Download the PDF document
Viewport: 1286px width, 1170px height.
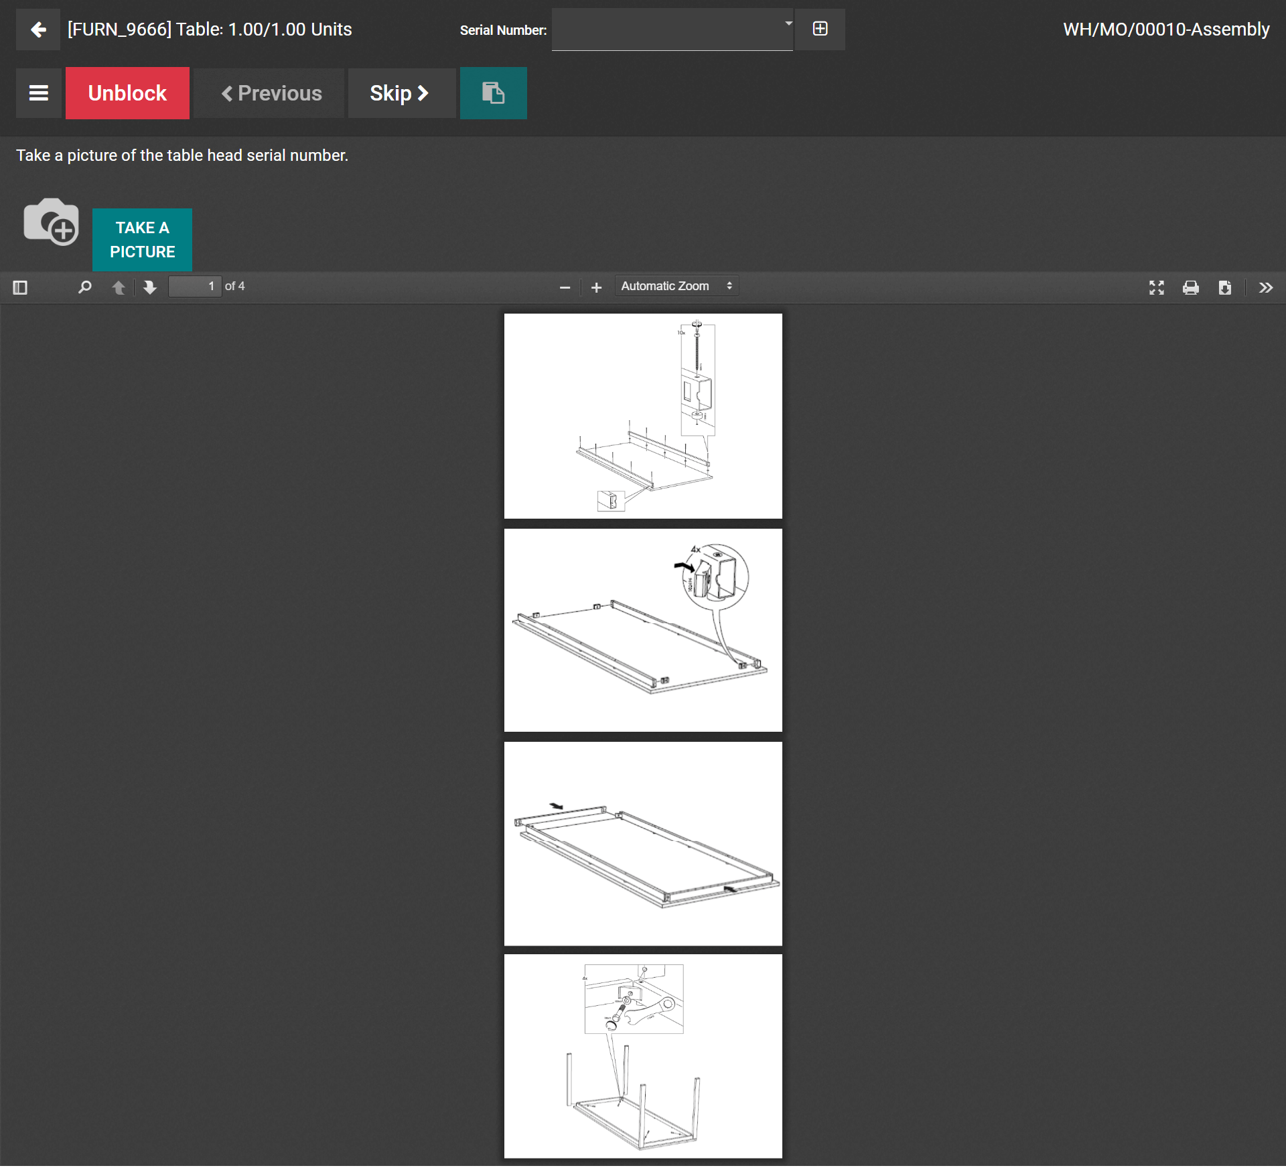click(1224, 287)
